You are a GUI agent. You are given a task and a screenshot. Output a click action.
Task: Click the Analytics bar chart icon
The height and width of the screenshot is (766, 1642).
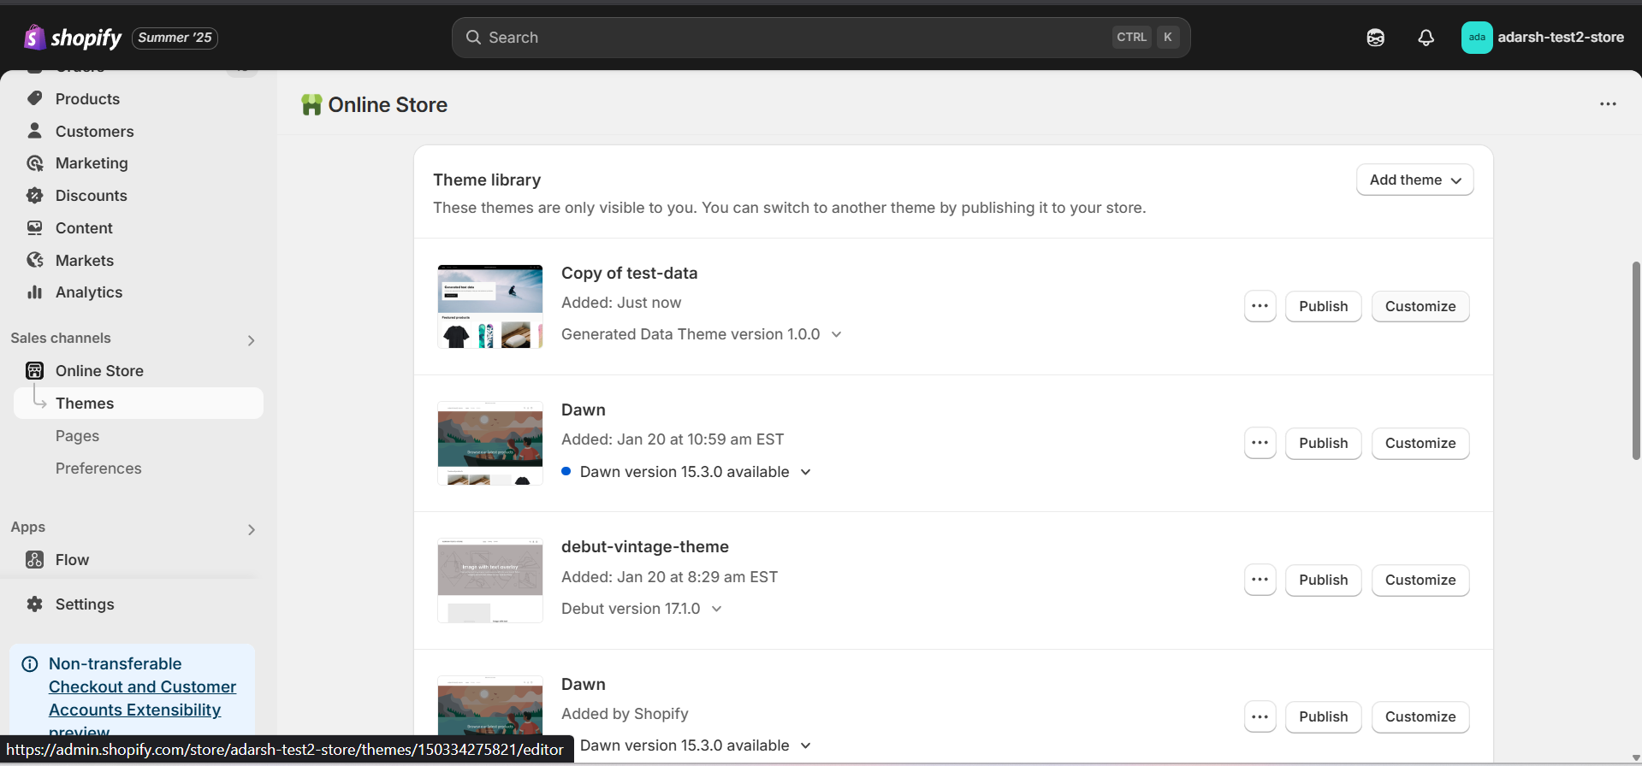tap(34, 292)
